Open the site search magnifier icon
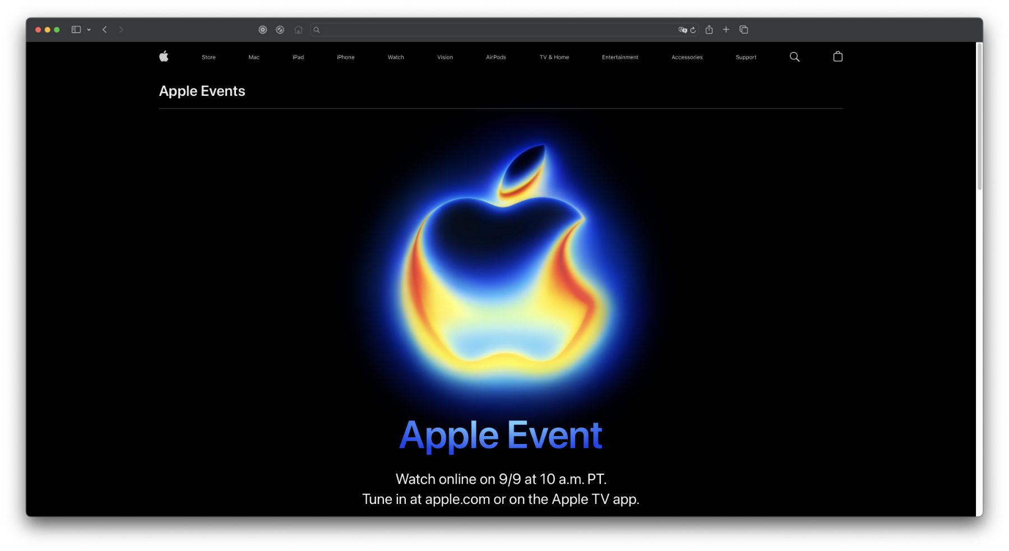The image size is (1009, 551). 794,57
